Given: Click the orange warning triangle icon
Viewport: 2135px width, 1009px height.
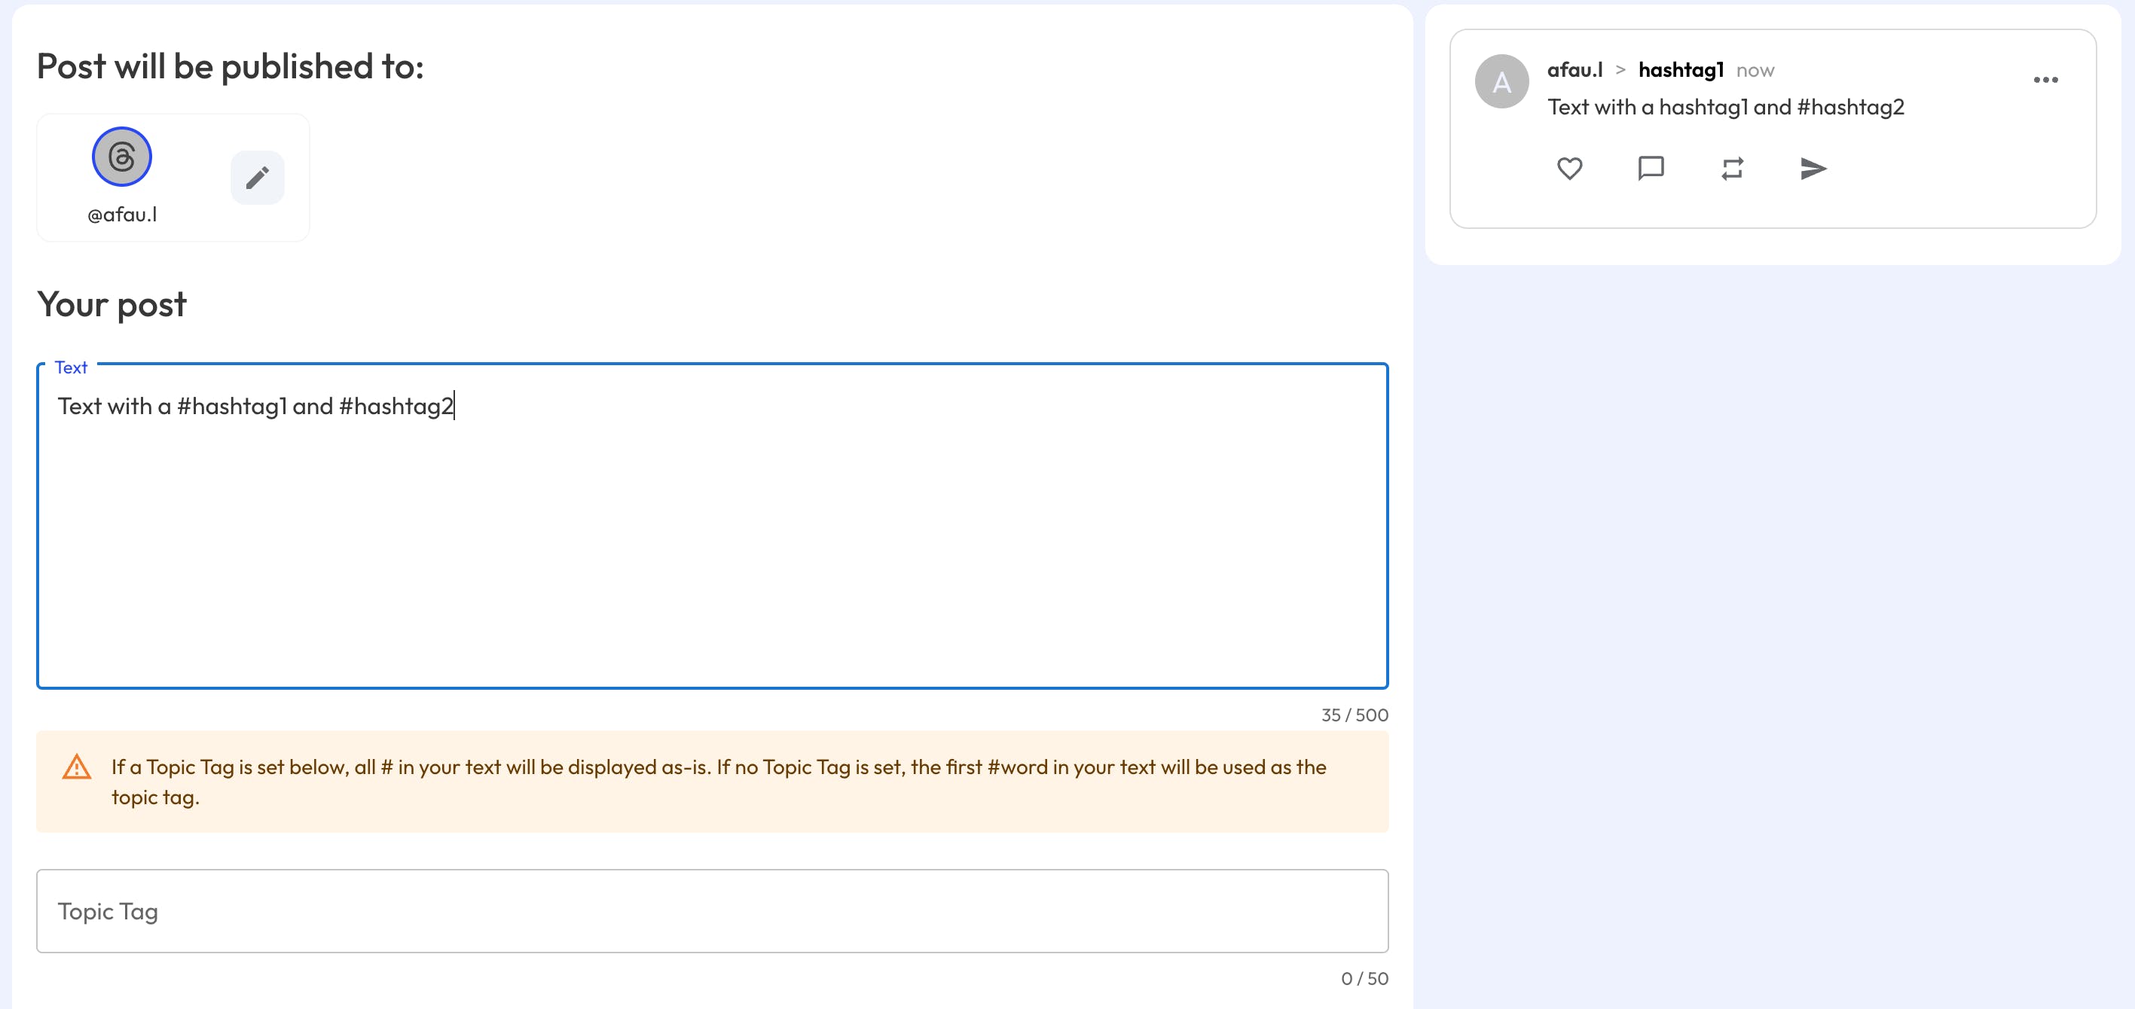Looking at the screenshot, I should pyautogui.click(x=77, y=767).
